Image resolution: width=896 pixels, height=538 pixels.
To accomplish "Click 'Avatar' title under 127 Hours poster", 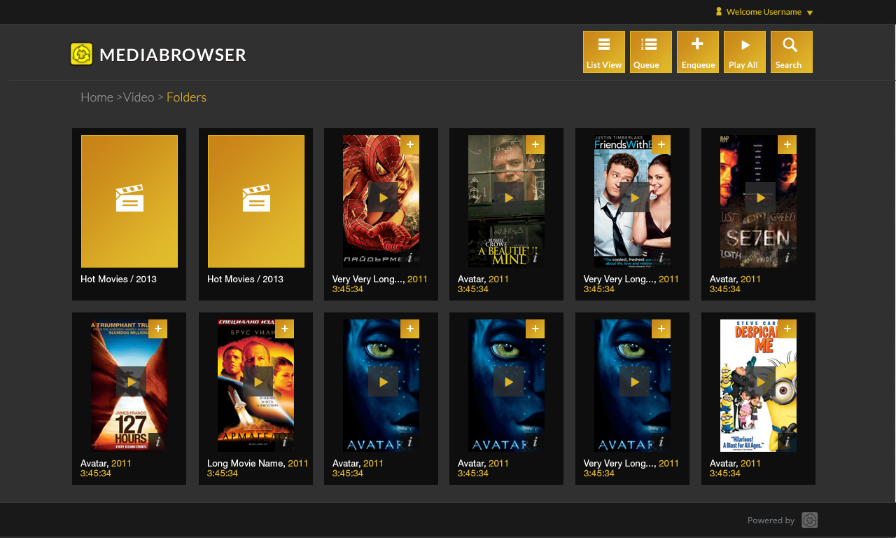I will [94, 463].
